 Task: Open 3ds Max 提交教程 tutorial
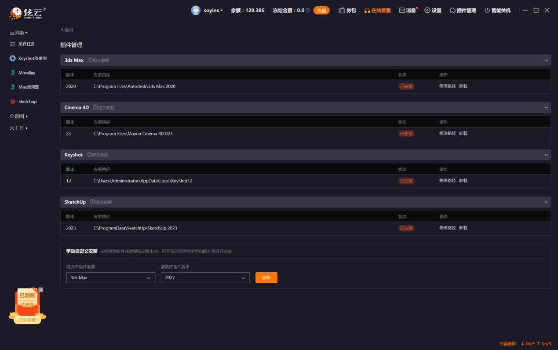(98, 60)
